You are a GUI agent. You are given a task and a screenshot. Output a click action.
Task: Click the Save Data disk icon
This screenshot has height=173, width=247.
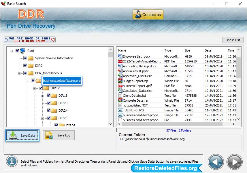(13, 135)
